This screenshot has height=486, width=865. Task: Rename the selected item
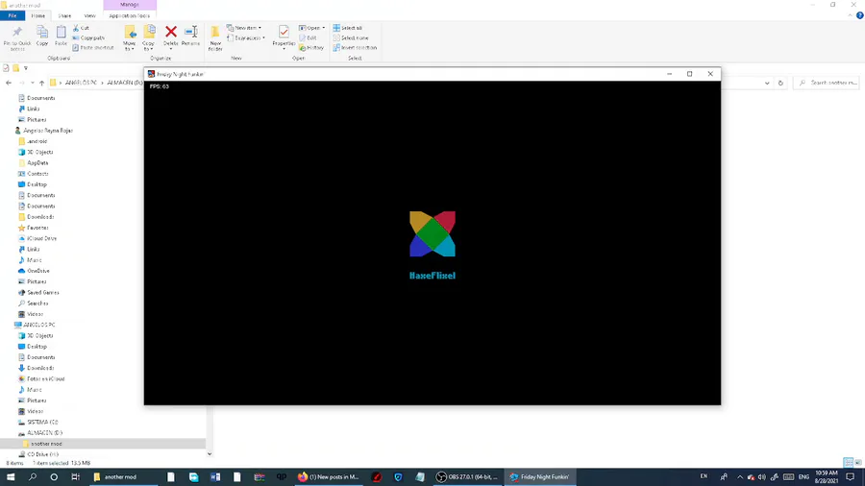pos(191,36)
